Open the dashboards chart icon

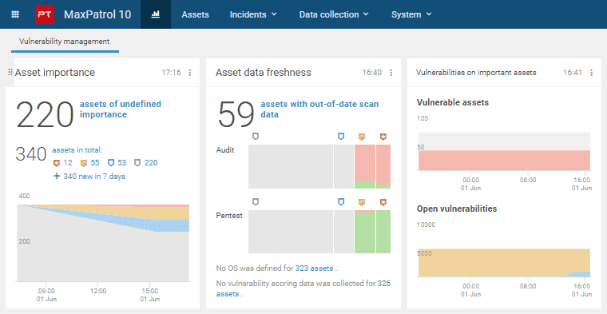pyautogui.click(x=155, y=14)
